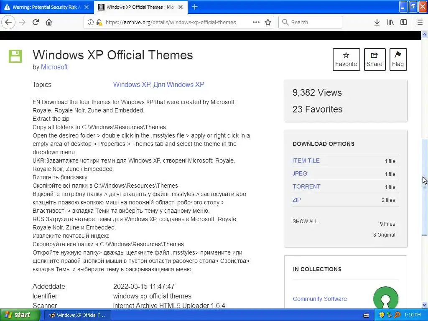The height and width of the screenshot is (321, 428).
Task: Click the Addeddate value 2022-03-15 11:47:47
Action: coord(144,286)
